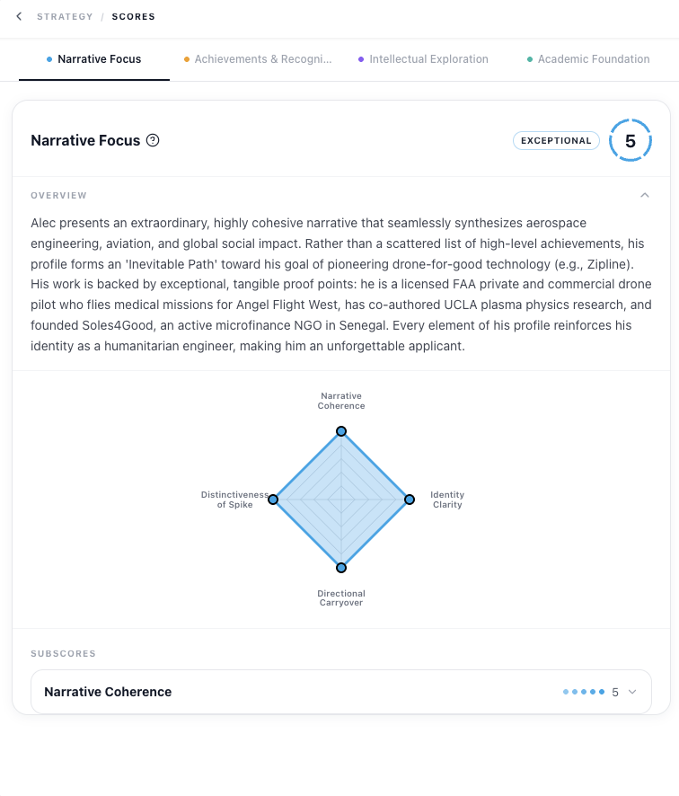Click the orange dot beside Achievements tab
Image resolution: width=679 pixels, height=796 pixels.
pos(187,59)
